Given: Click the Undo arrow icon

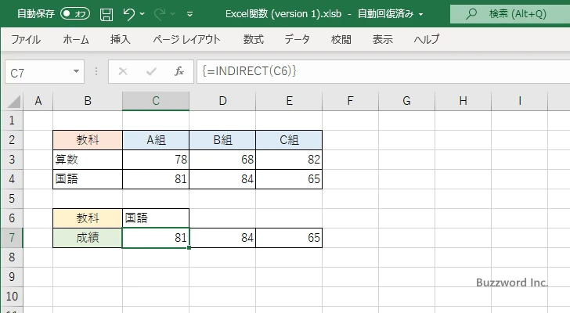Looking at the screenshot, I should (x=128, y=14).
